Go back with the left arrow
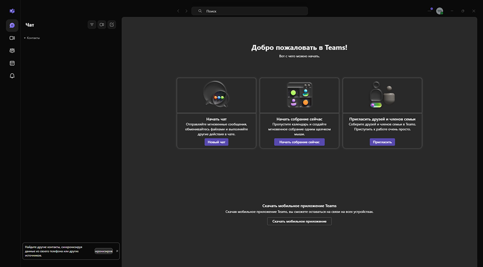Image resolution: width=483 pixels, height=267 pixels. pos(178,11)
